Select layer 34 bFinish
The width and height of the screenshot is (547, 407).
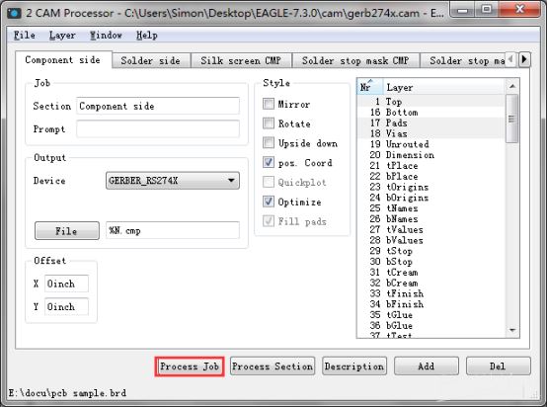tap(431, 304)
